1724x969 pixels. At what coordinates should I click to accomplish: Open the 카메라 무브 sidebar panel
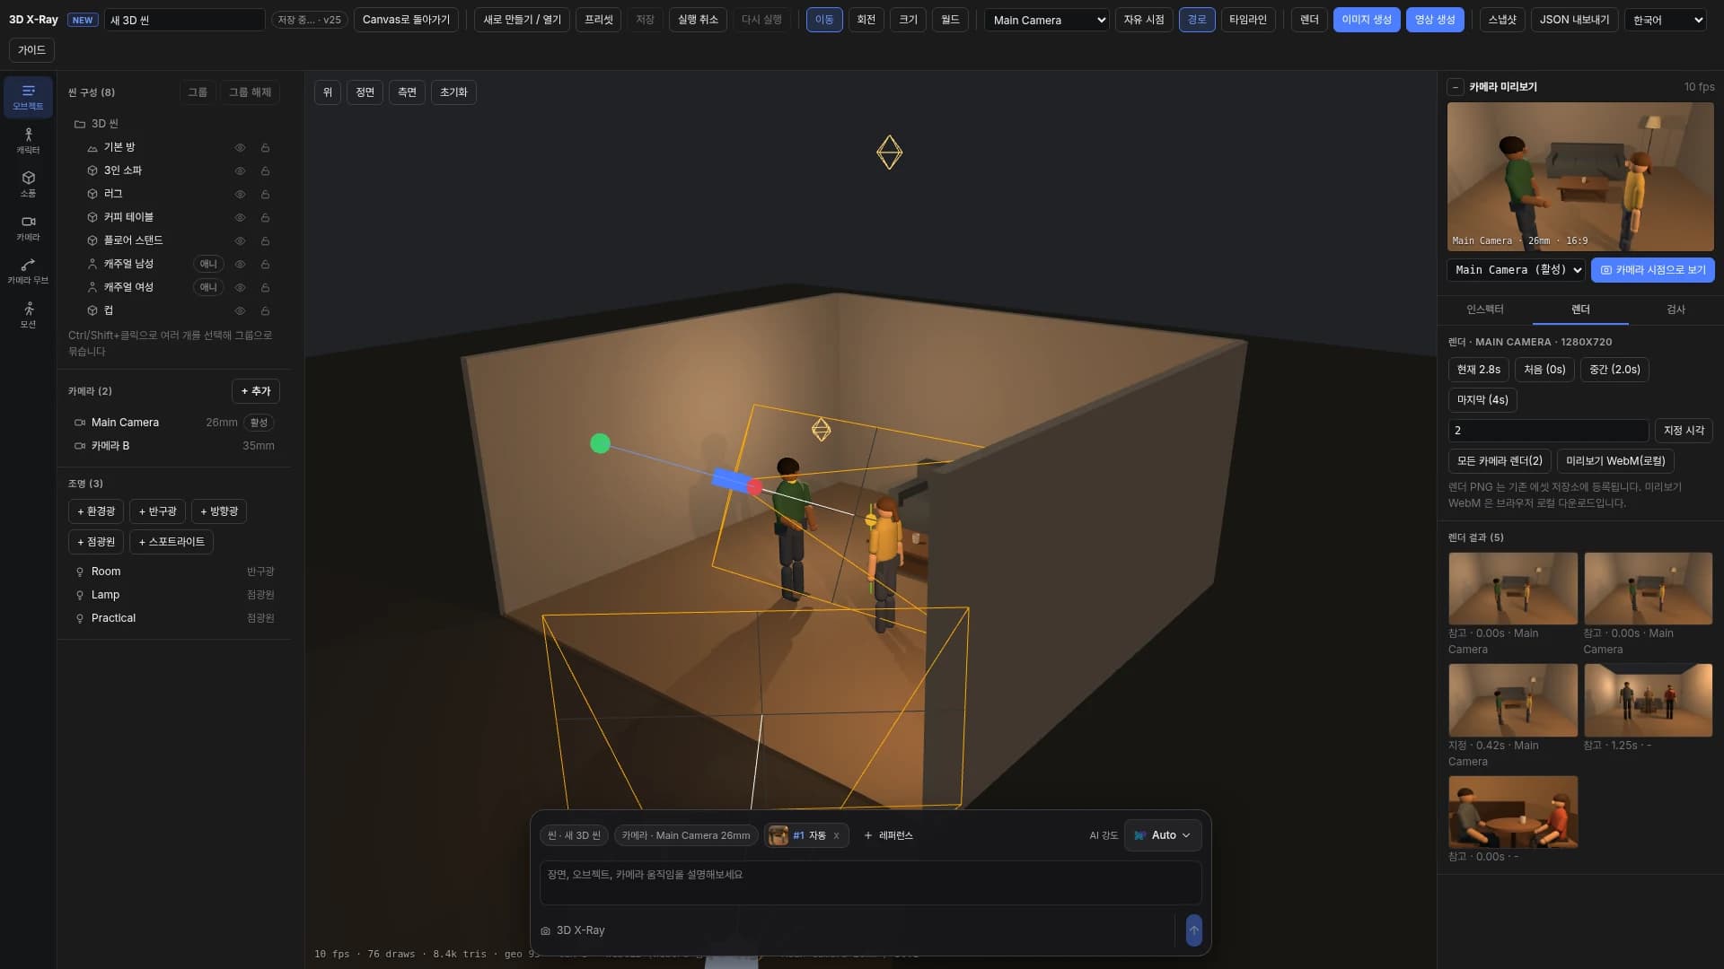coord(28,271)
